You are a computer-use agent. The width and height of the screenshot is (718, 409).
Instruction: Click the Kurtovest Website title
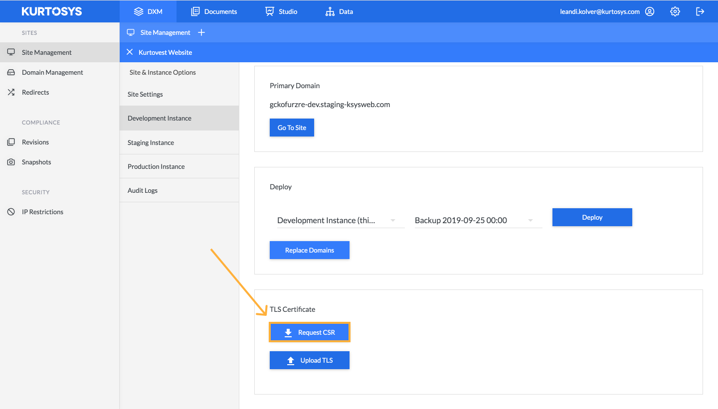(165, 52)
